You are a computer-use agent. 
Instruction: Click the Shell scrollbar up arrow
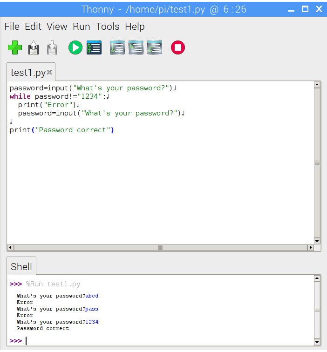tap(317, 278)
